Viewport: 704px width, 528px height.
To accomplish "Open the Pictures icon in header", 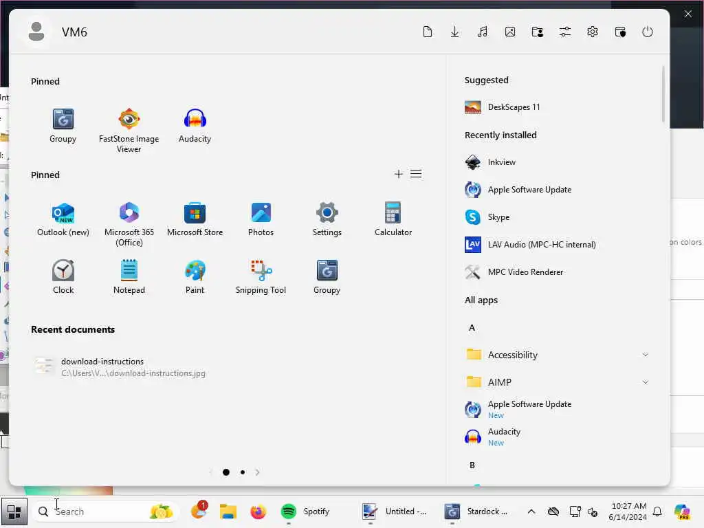I will tap(510, 32).
